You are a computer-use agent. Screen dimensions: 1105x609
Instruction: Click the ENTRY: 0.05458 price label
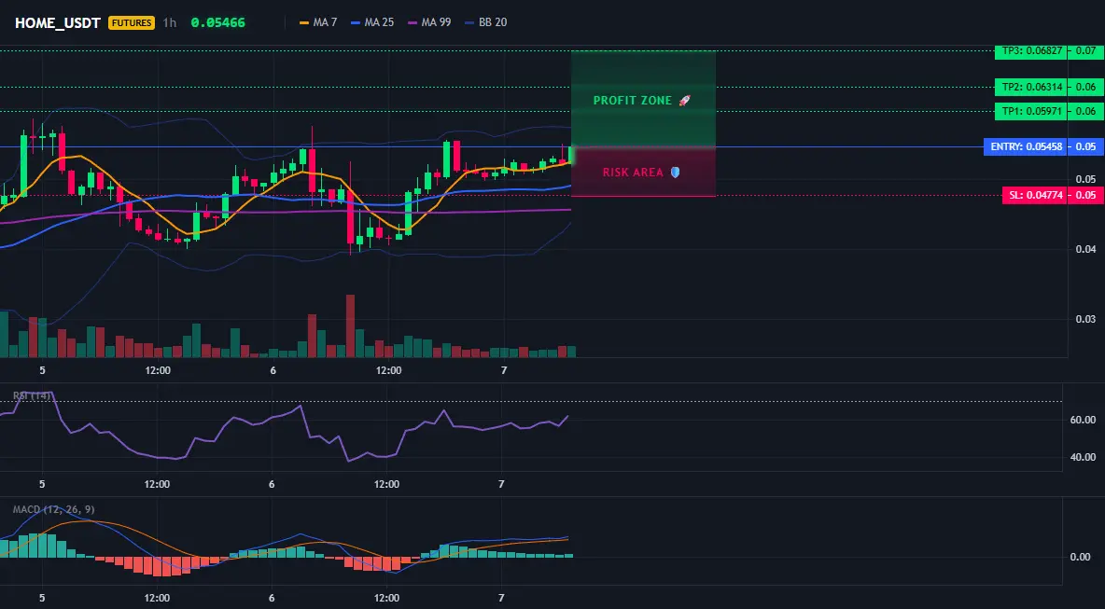1024,147
